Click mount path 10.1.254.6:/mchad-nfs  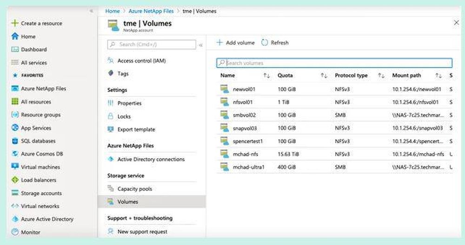pyautogui.click(x=418, y=154)
